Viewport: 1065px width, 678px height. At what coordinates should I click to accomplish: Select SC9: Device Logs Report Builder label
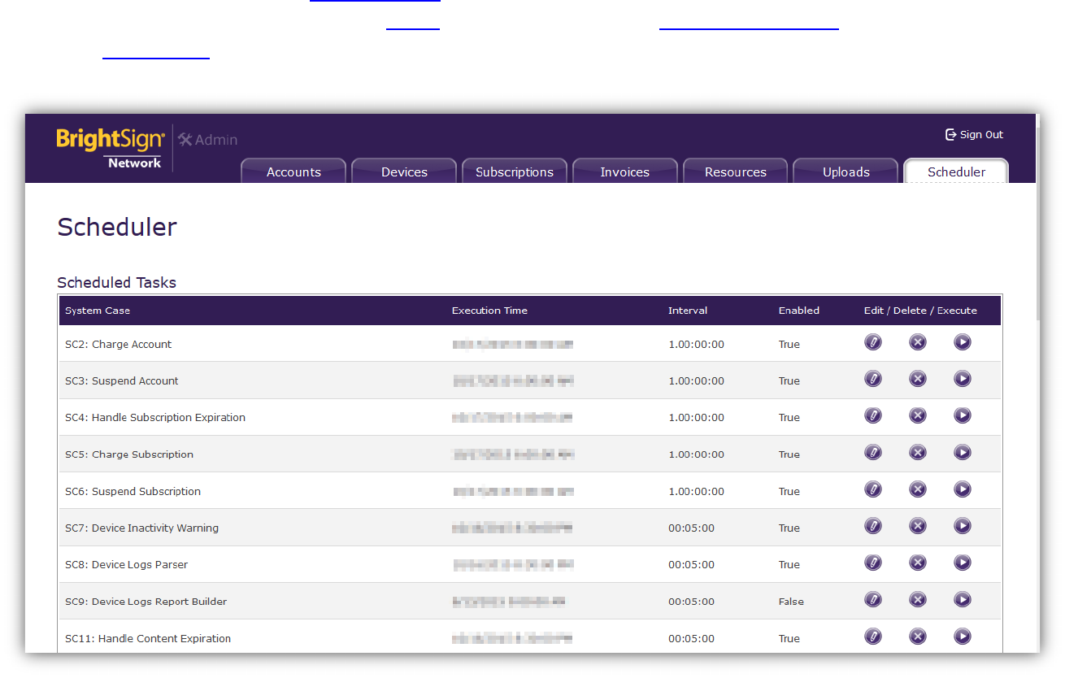pos(146,602)
